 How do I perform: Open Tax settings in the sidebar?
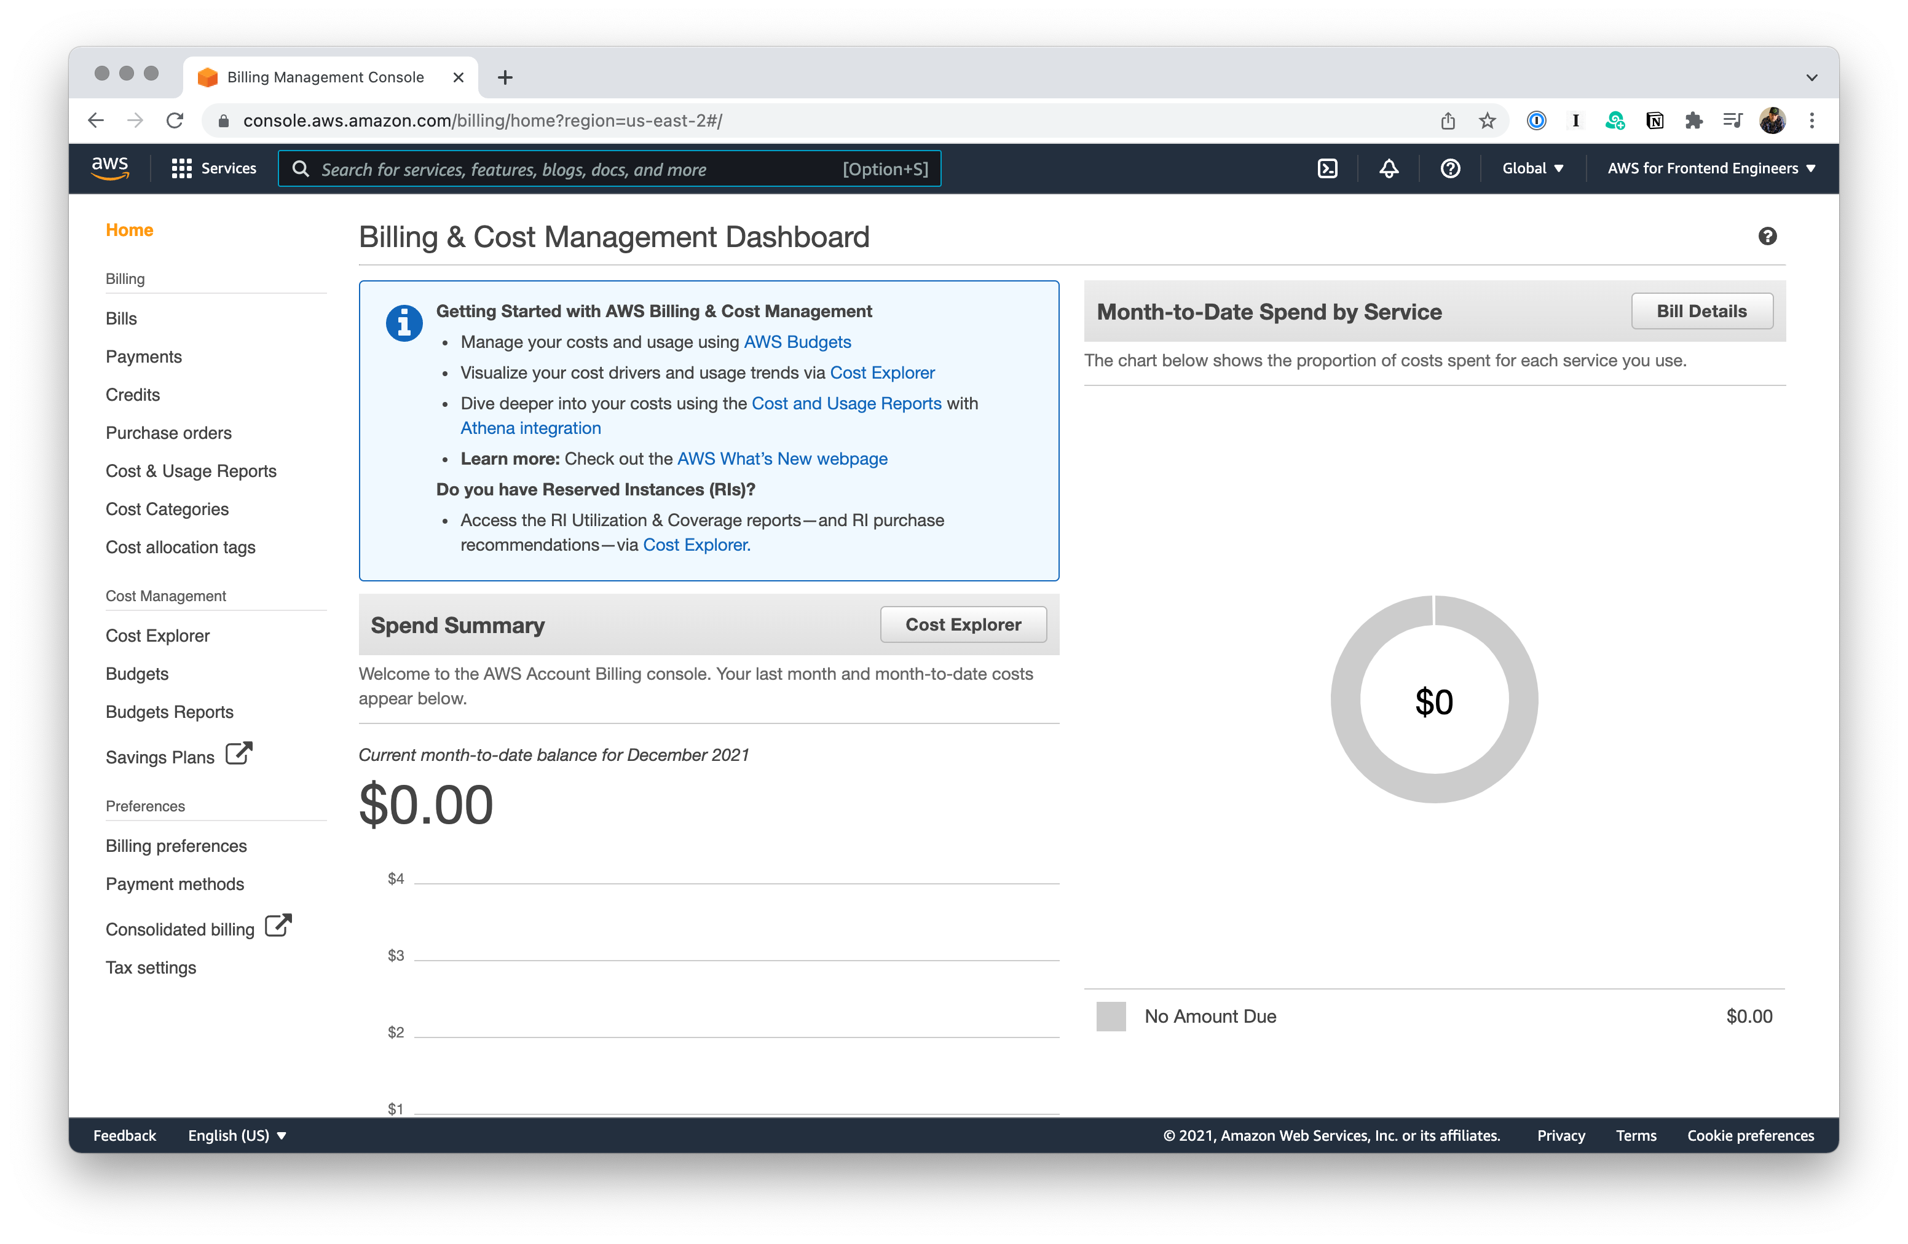(151, 967)
